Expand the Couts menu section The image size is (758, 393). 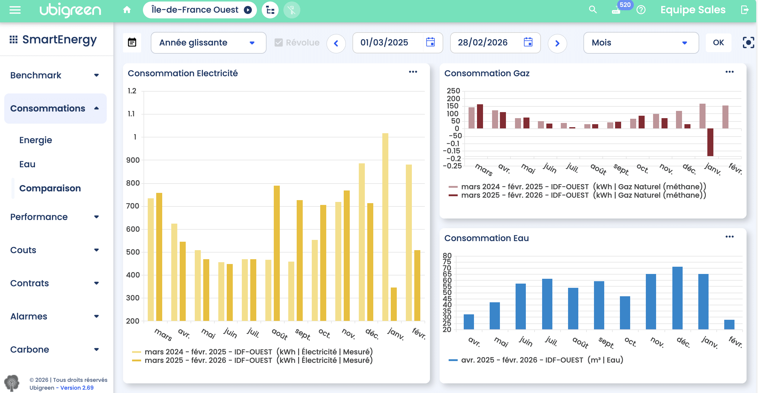pyautogui.click(x=55, y=250)
